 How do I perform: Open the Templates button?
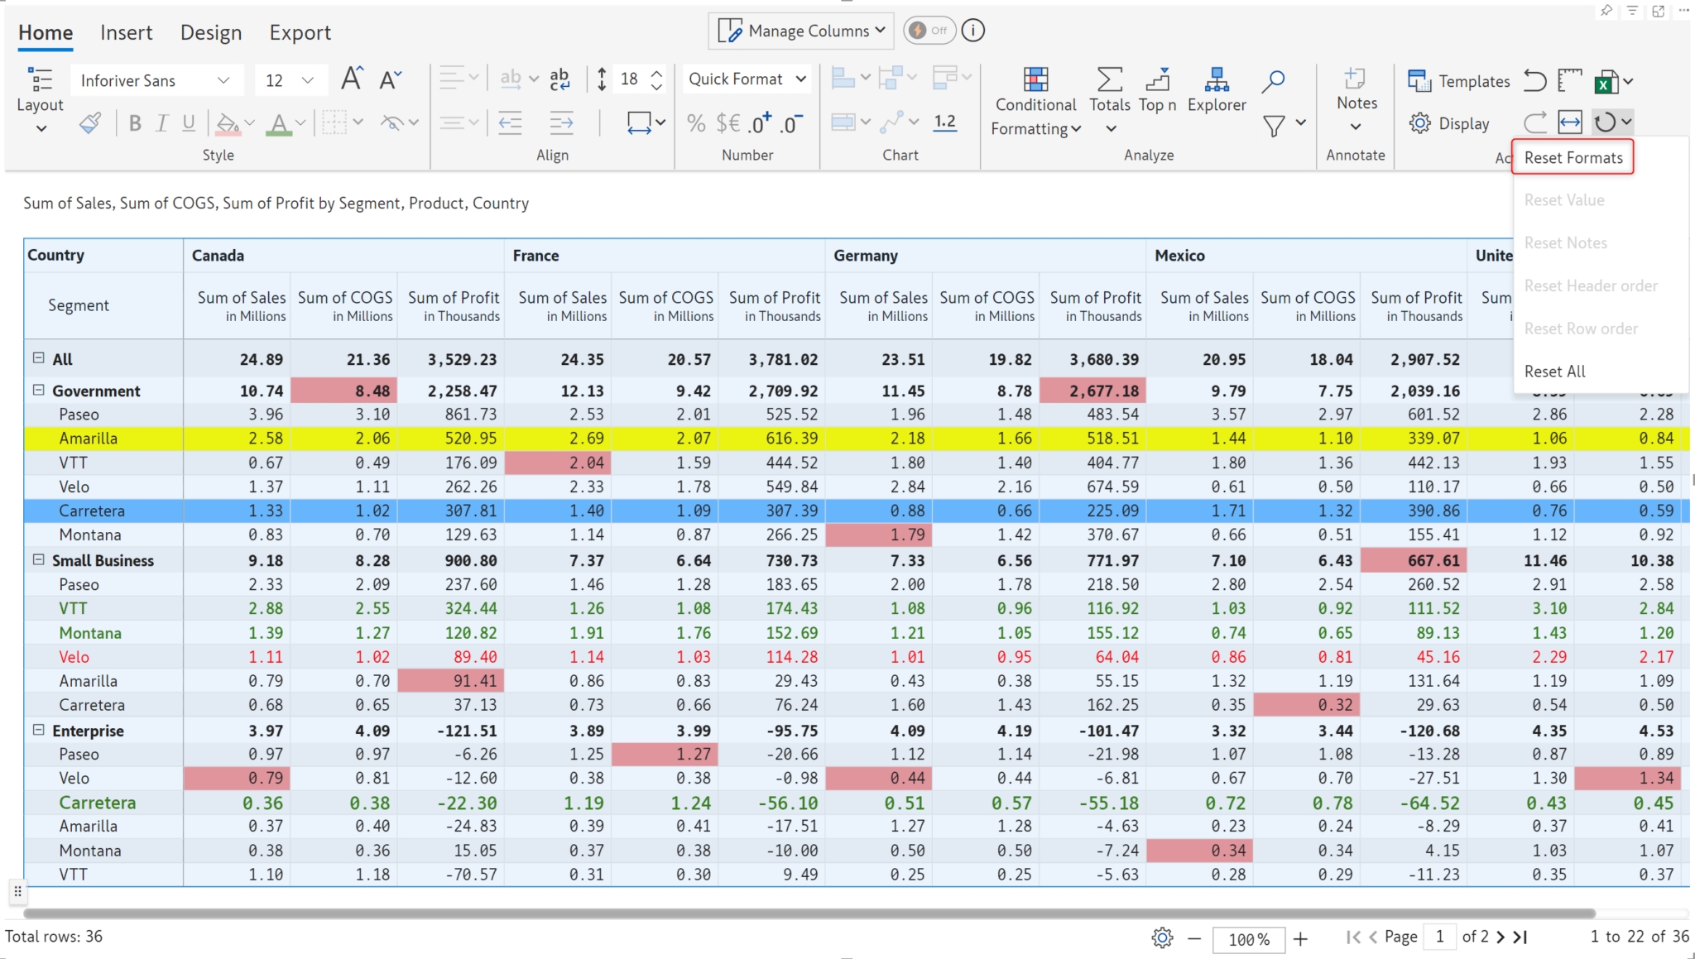[1458, 81]
